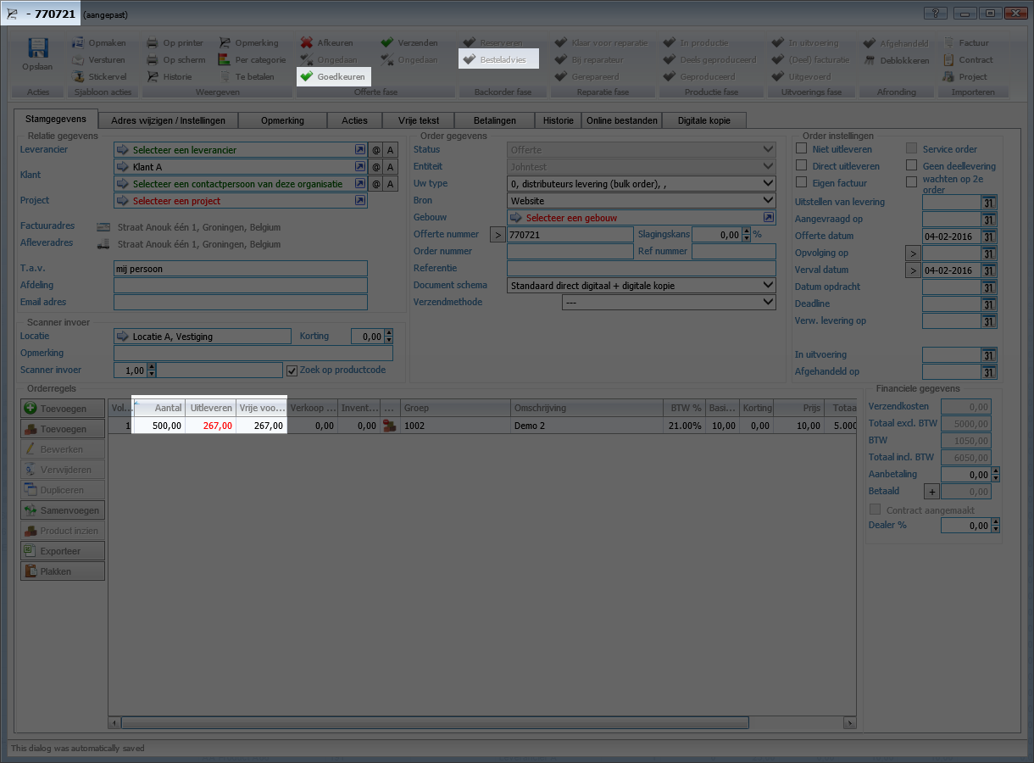Uncheck Zoek op productcode

[x=292, y=370]
